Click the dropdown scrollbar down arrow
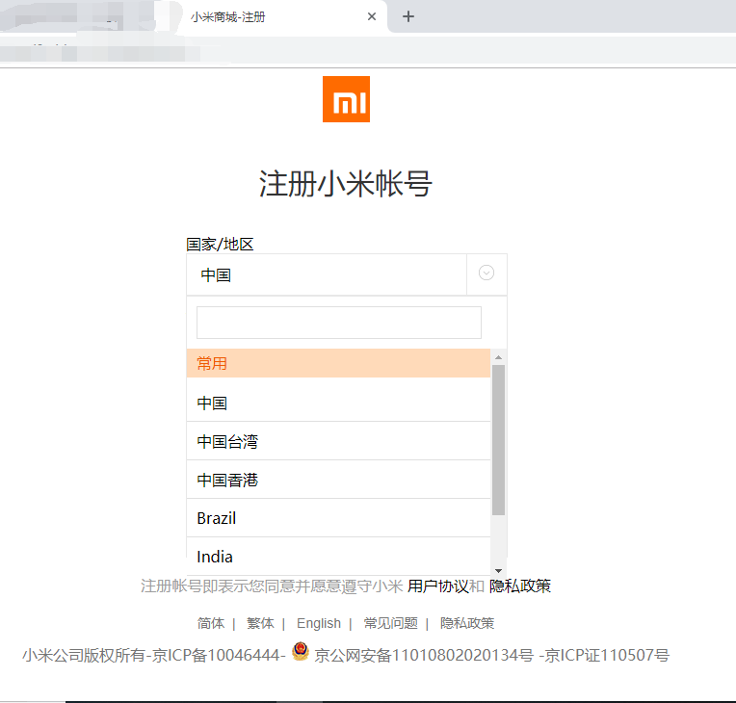Screen dimensions: 736x703 [498, 571]
